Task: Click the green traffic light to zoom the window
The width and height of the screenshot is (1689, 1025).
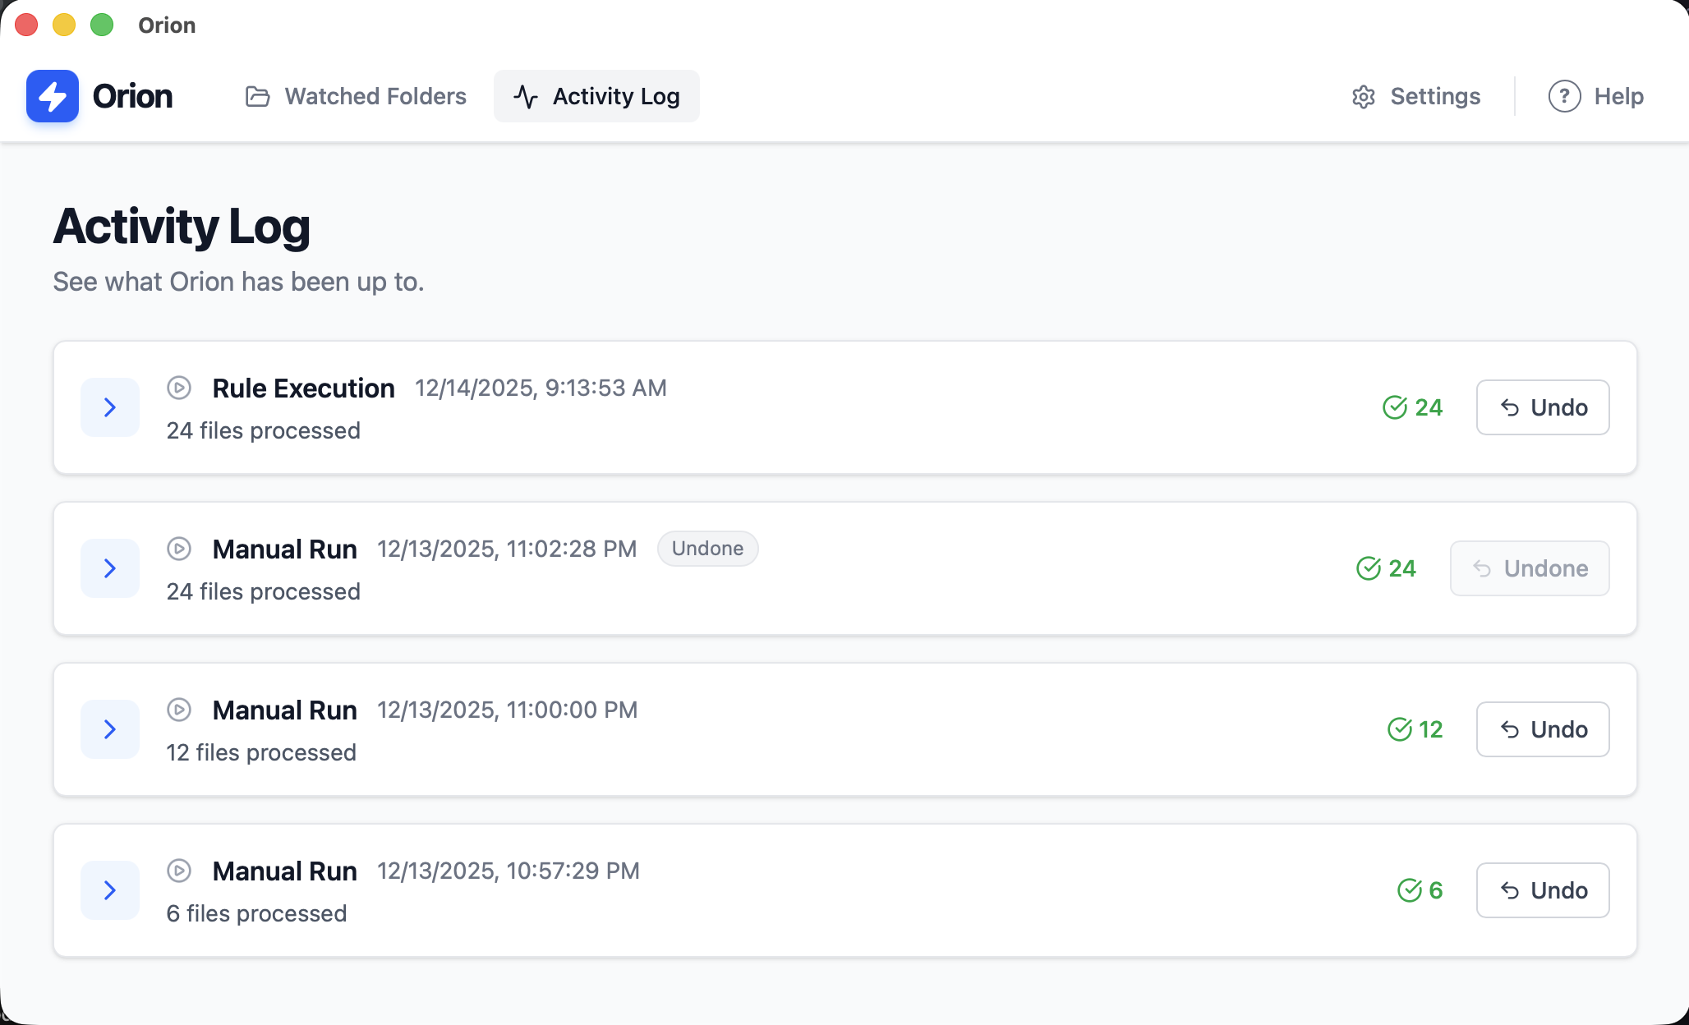Action: point(100,25)
